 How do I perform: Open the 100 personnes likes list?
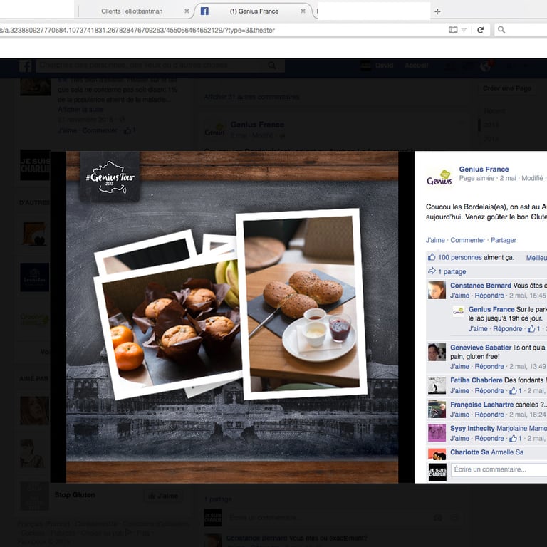(x=460, y=257)
